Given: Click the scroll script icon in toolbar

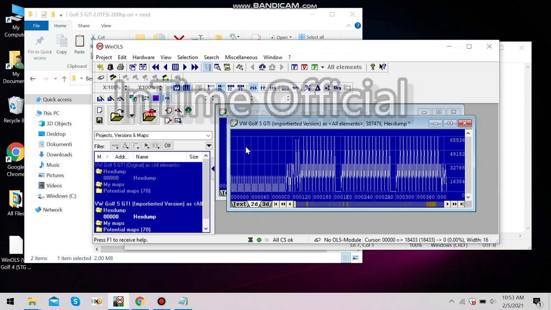Looking at the screenshot, I should [x=227, y=67].
